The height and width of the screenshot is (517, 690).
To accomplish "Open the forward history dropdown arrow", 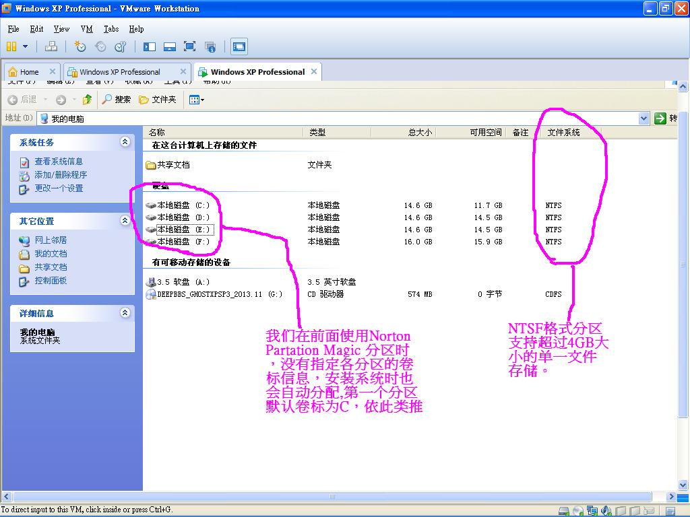I will pyautogui.click(x=74, y=100).
